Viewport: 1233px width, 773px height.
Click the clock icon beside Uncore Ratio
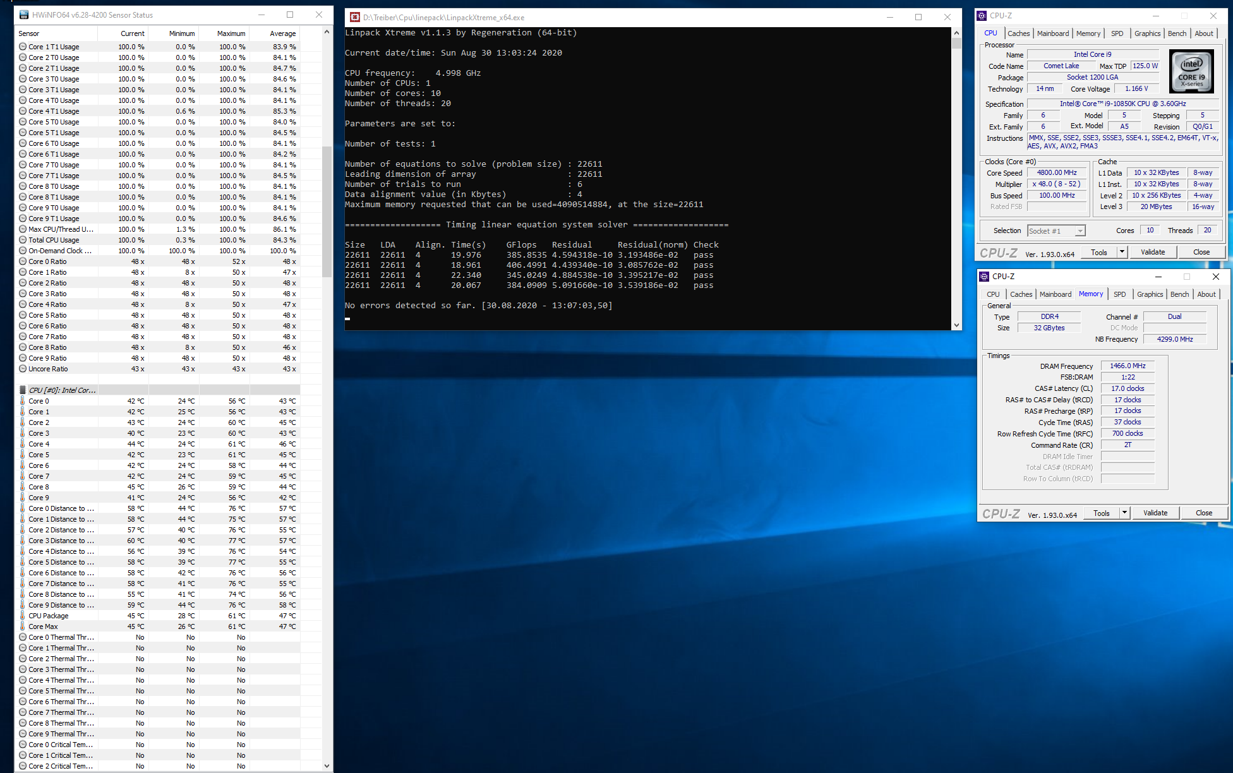(23, 369)
